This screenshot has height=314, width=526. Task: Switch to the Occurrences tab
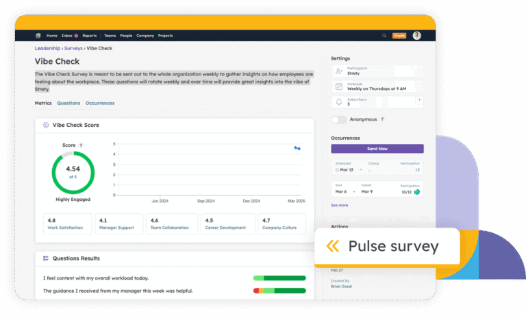100,103
